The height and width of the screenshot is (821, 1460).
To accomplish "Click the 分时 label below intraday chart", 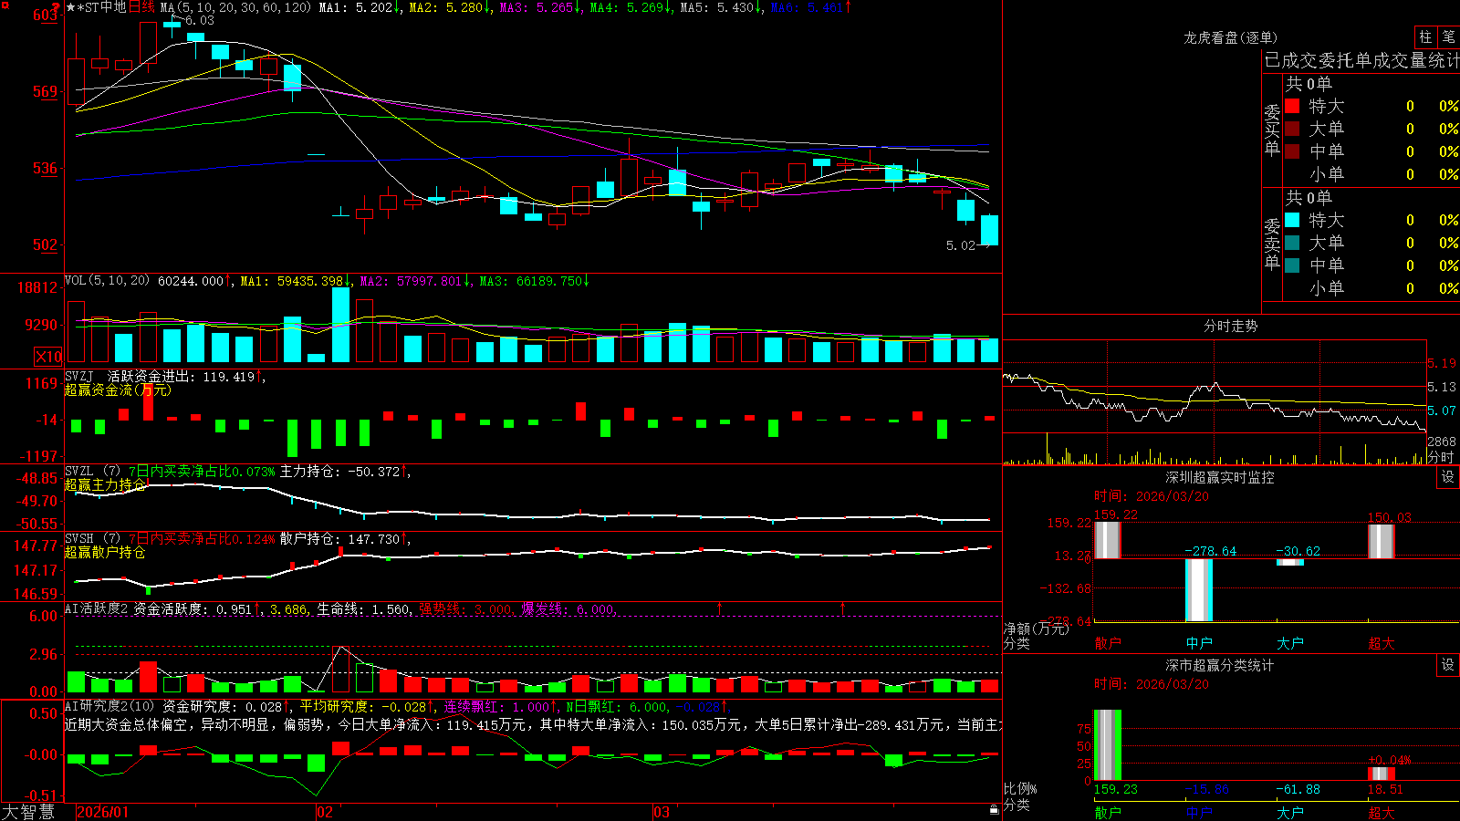I will pyautogui.click(x=1441, y=457).
